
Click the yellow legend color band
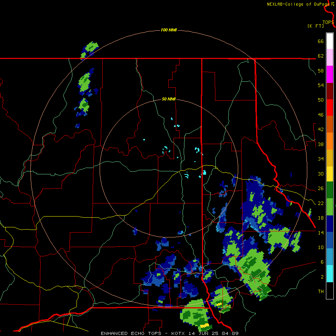[x=330, y=174]
